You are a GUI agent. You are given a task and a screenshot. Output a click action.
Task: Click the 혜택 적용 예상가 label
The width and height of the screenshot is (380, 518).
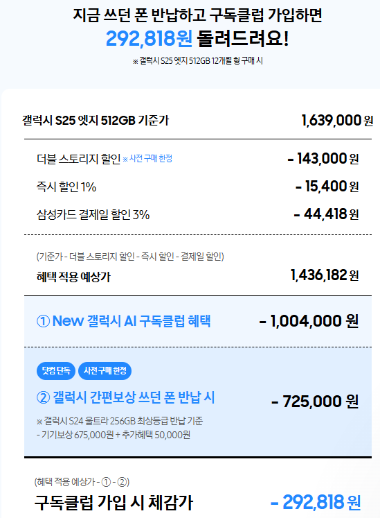[73, 277]
